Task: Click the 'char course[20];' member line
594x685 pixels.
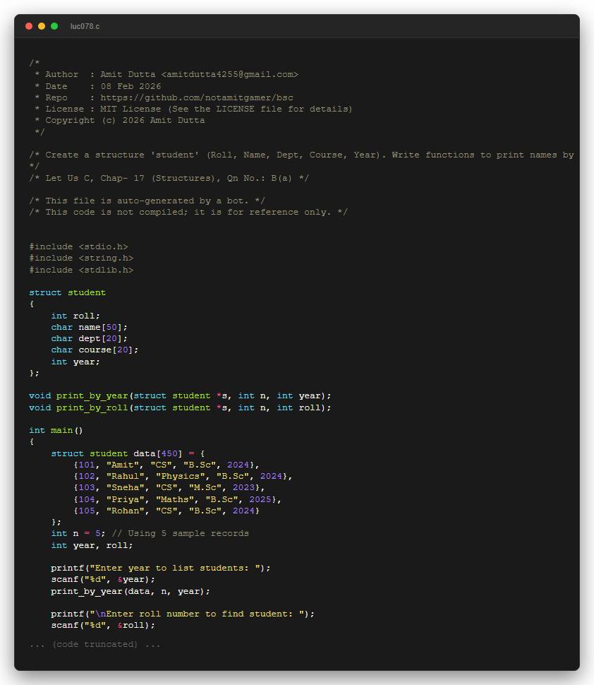Action: 95,350
